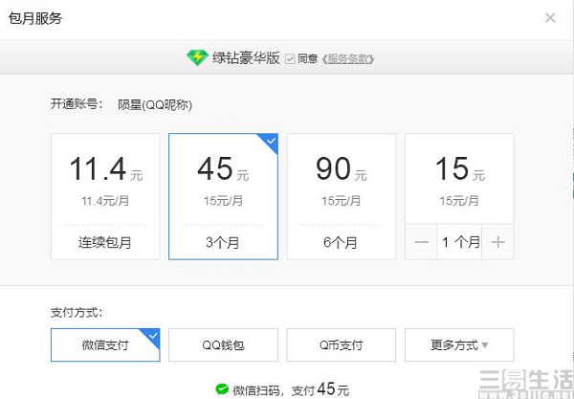Choose the 45元 3个月 plan
Viewport: 574px width, 399px height.
(223, 195)
